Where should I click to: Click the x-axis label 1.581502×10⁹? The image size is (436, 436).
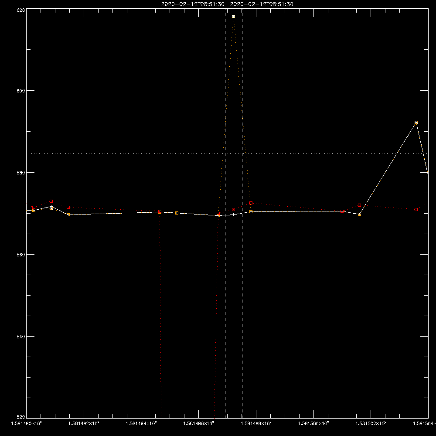coord(371,423)
